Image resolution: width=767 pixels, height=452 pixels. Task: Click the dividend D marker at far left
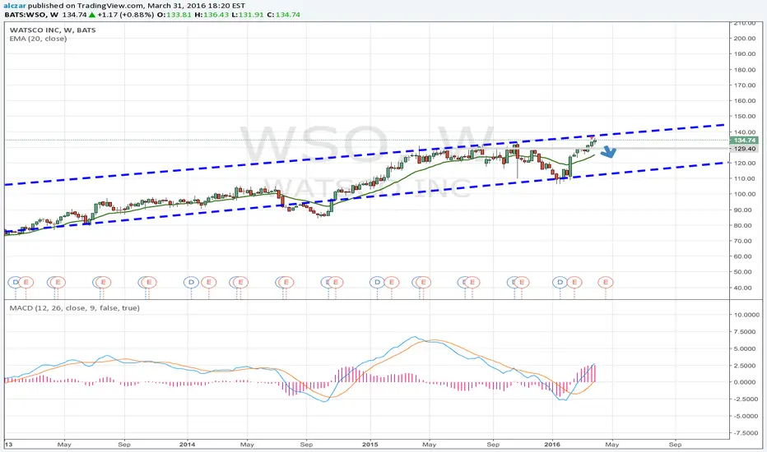pos(15,282)
